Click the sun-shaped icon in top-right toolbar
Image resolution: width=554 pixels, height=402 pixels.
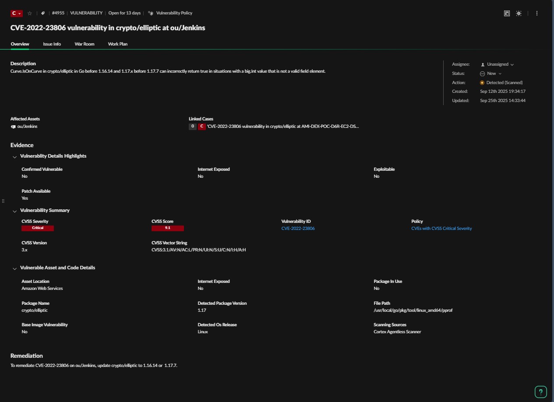tap(519, 14)
